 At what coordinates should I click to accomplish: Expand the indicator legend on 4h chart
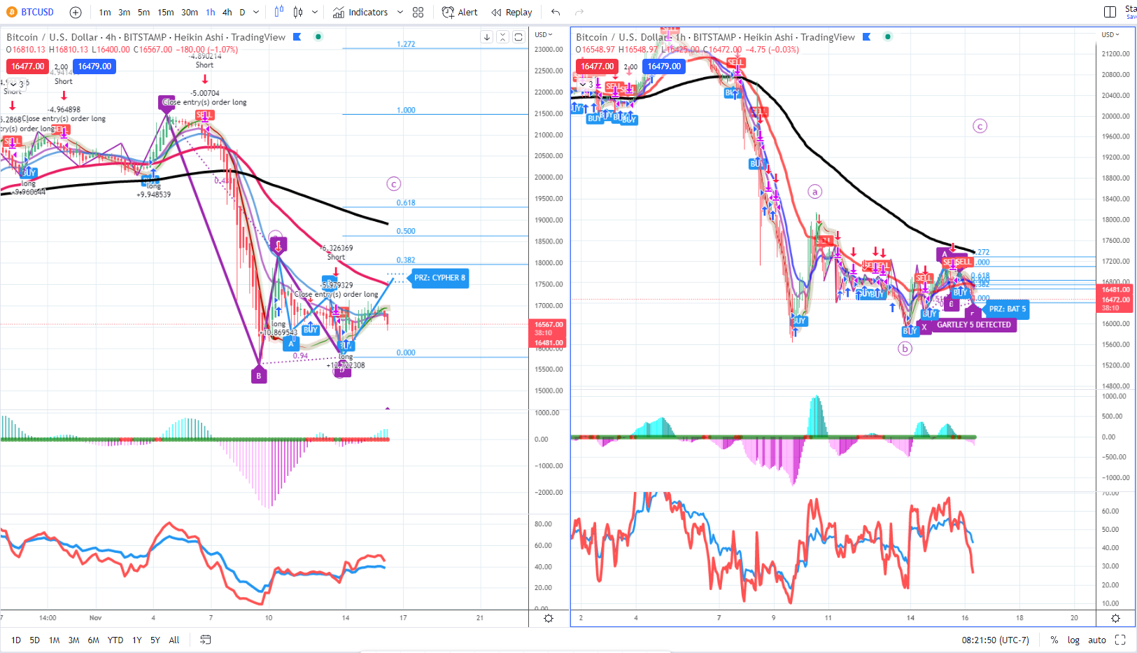(17, 84)
